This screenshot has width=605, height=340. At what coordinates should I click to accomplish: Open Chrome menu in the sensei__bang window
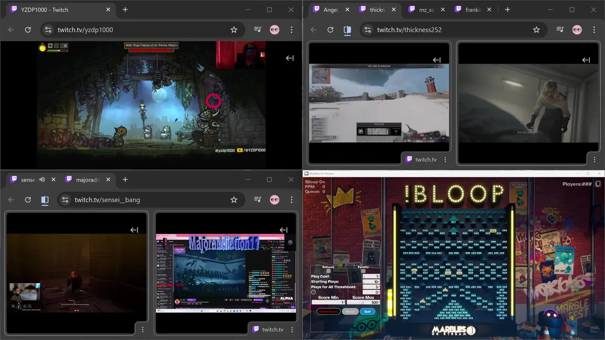292,200
